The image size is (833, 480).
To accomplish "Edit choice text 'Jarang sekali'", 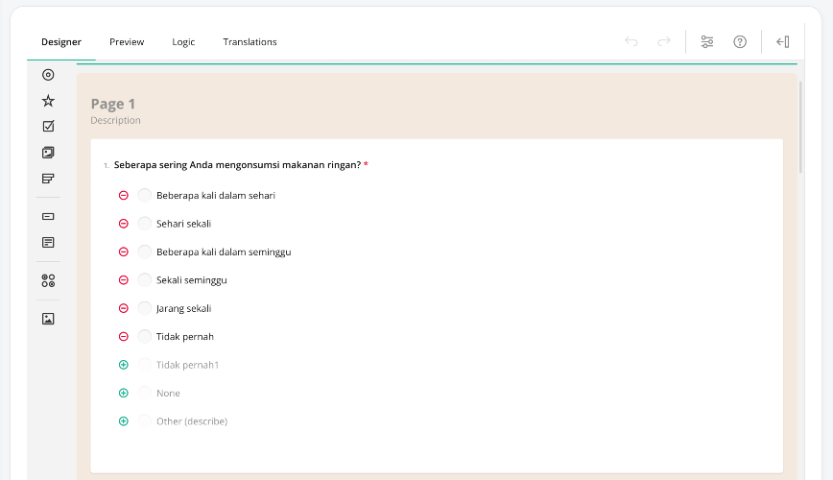I will [x=183, y=308].
